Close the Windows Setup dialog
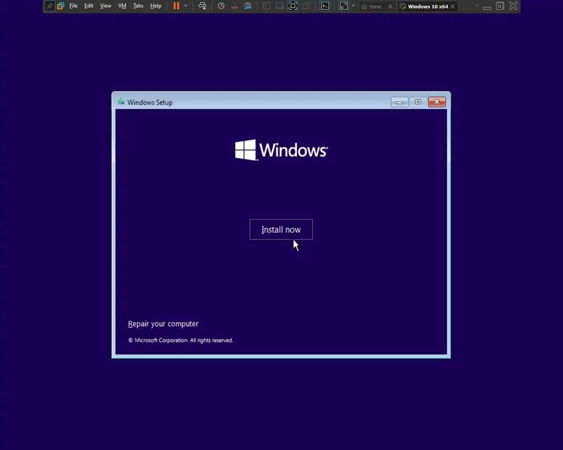The height and width of the screenshot is (450, 563). (x=437, y=102)
